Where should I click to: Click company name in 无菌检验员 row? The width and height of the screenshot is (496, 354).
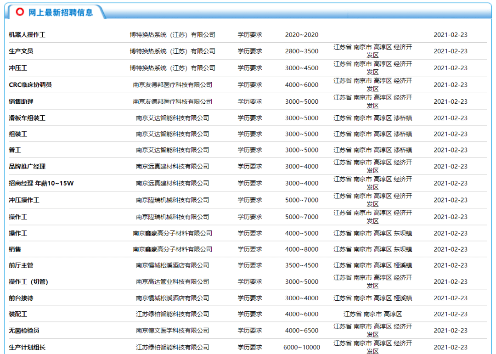(172, 331)
